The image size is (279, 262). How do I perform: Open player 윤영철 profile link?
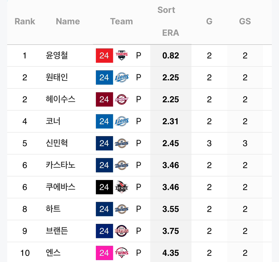pos(57,55)
